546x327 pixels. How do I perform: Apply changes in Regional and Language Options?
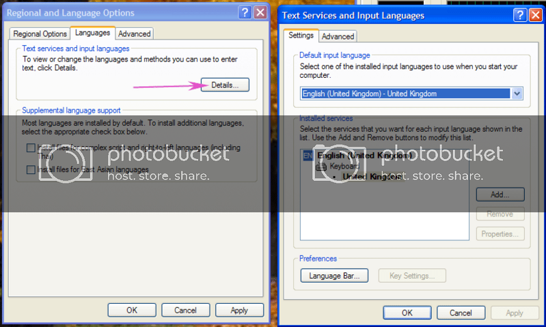pyautogui.click(x=239, y=310)
